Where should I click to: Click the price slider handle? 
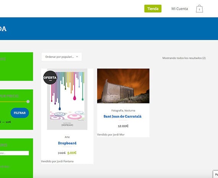point(28,102)
